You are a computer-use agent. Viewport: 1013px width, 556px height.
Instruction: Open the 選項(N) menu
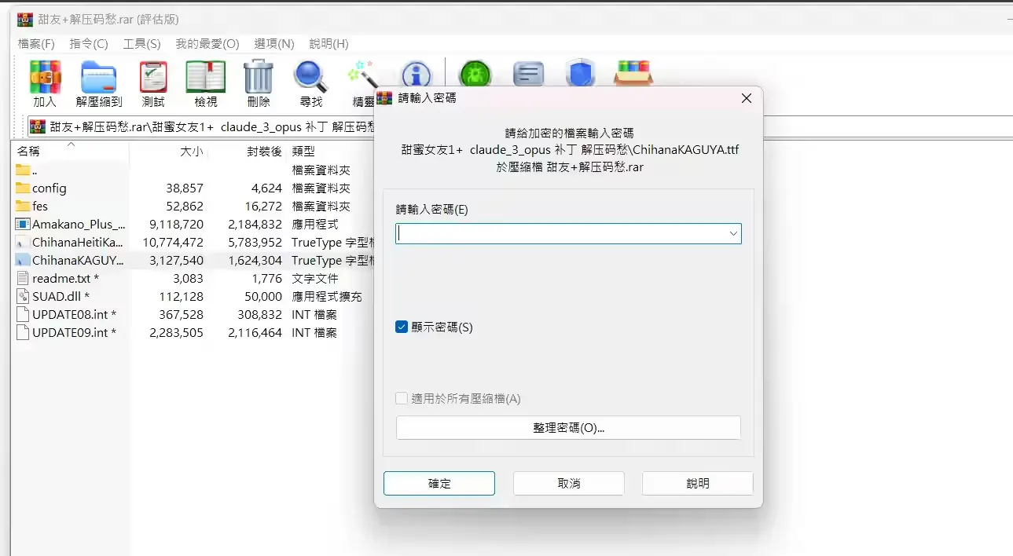tap(274, 43)
